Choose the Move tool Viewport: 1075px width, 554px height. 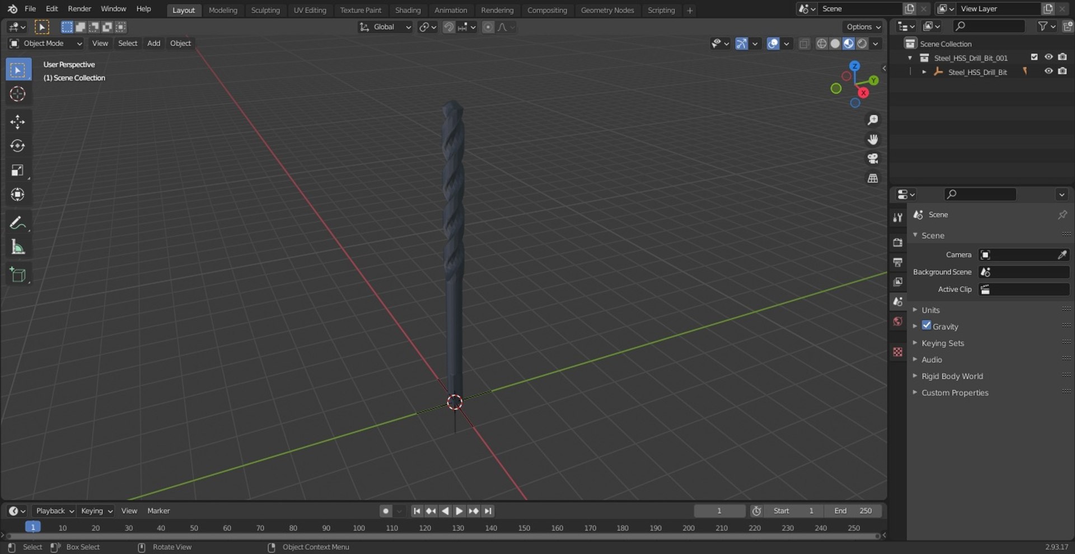point(18,122)
